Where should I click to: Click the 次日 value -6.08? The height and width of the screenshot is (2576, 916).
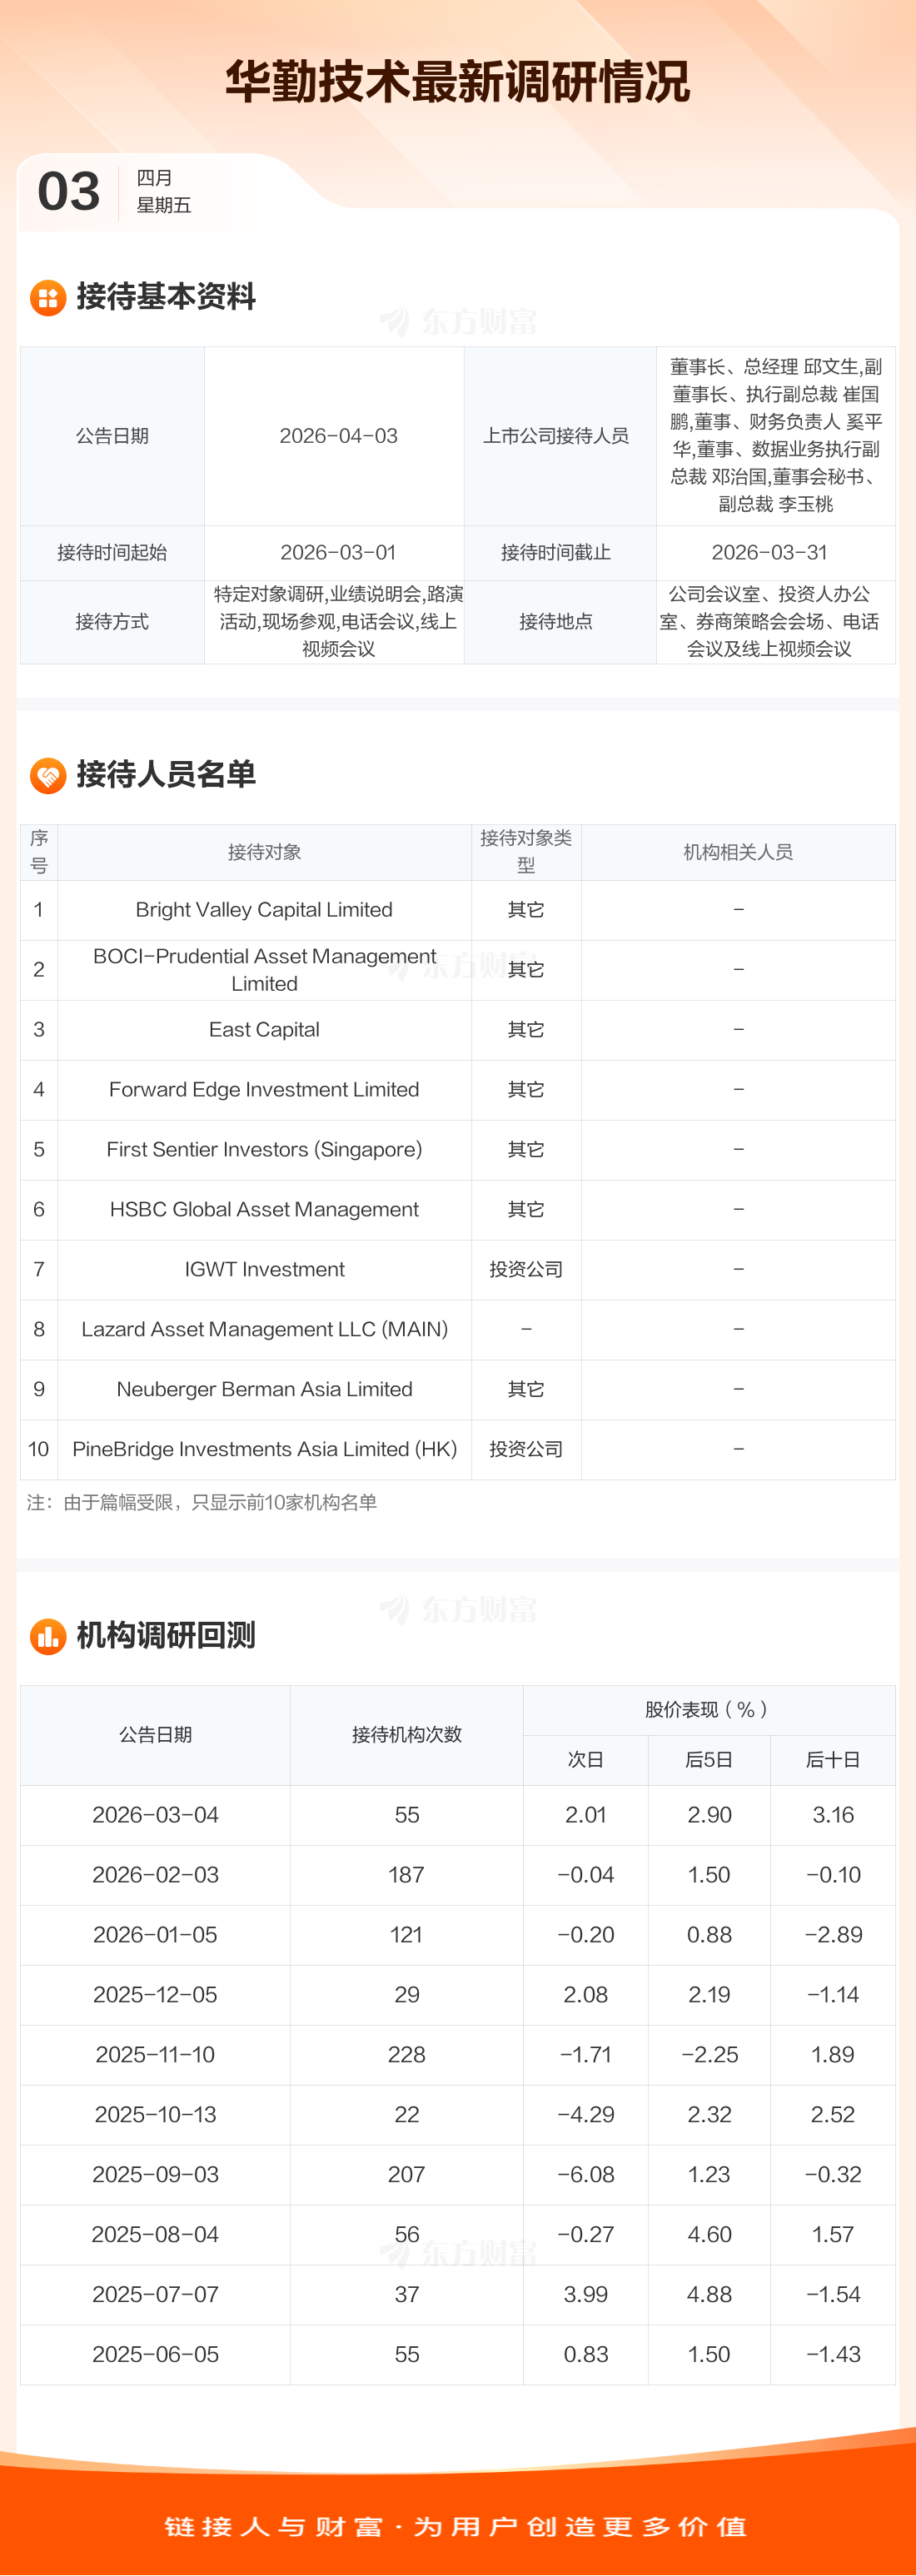[585, 2175]
